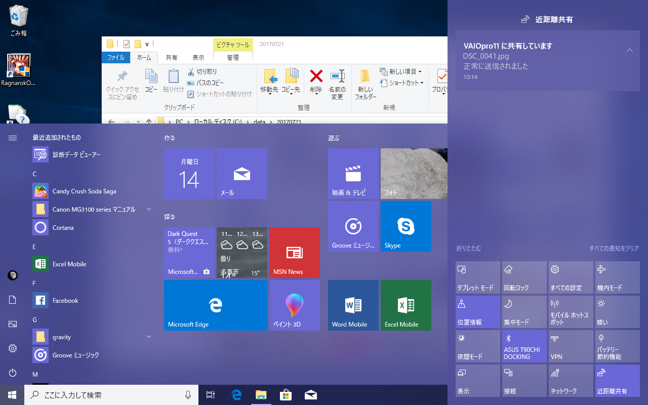Open the calendar tile showing 月曜日 14
The height and width of the screenshot is (405, 648).
[189, 174]
